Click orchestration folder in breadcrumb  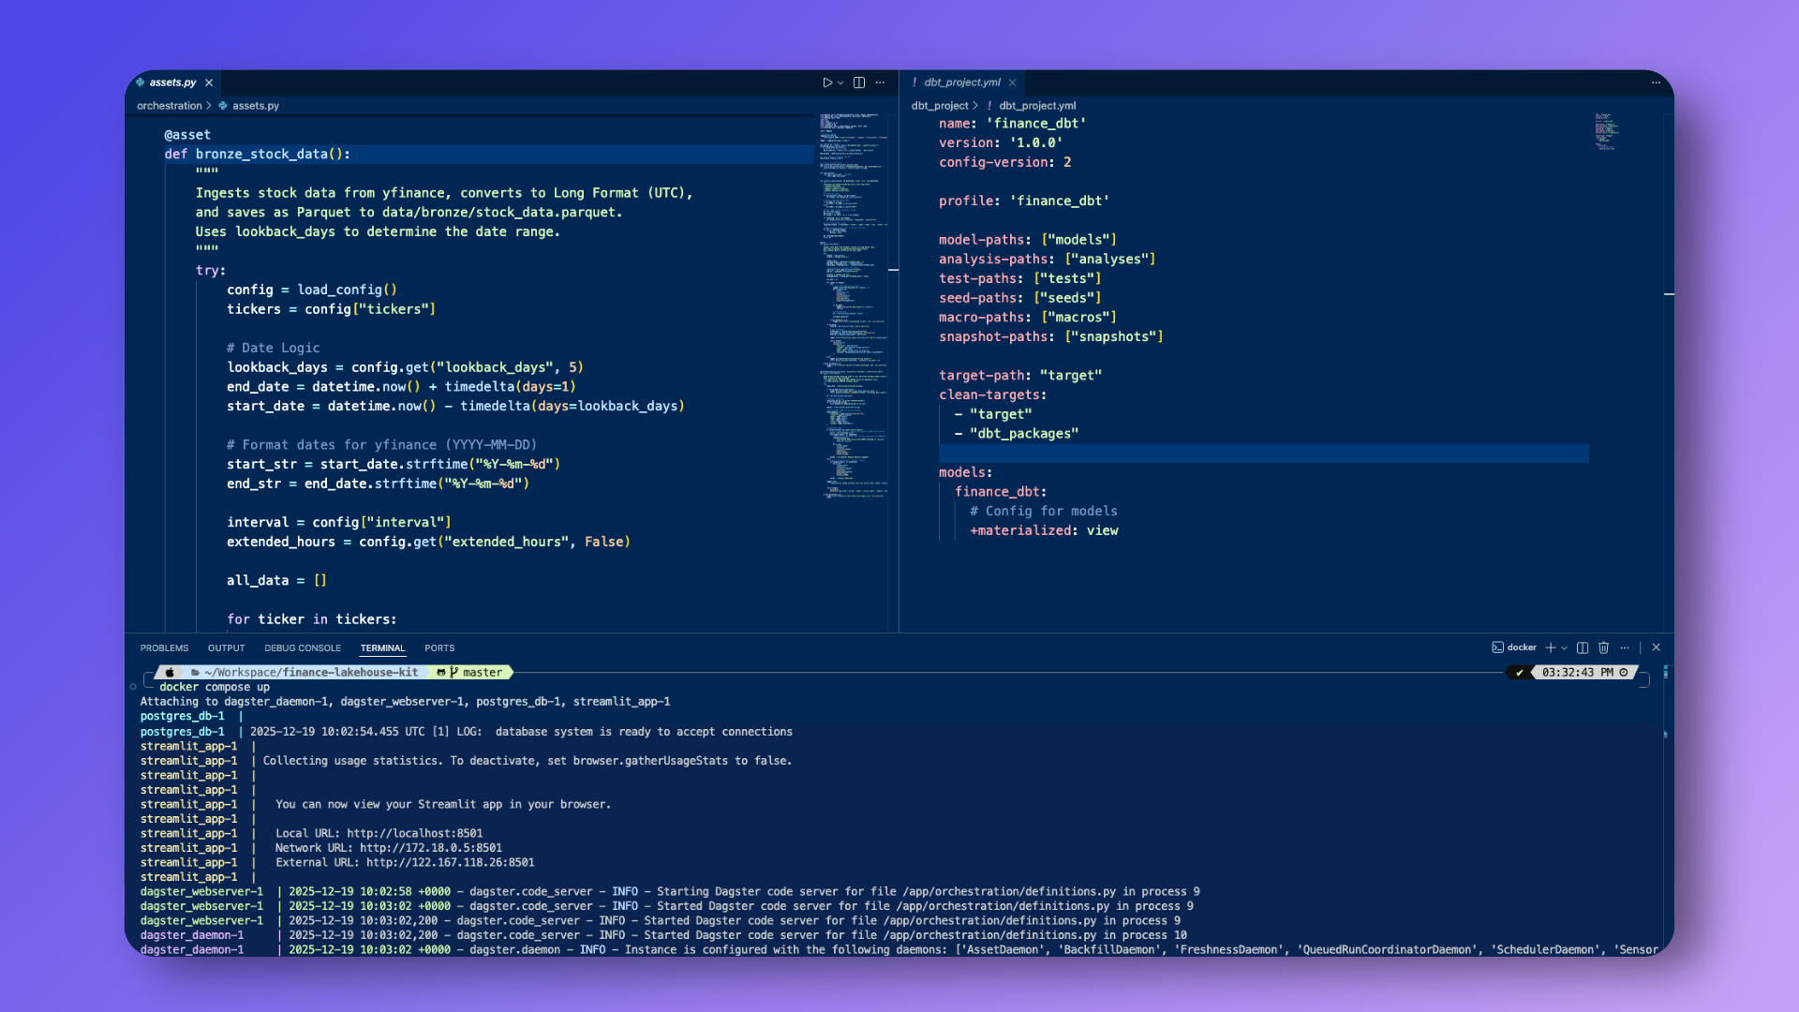[169, 106]
